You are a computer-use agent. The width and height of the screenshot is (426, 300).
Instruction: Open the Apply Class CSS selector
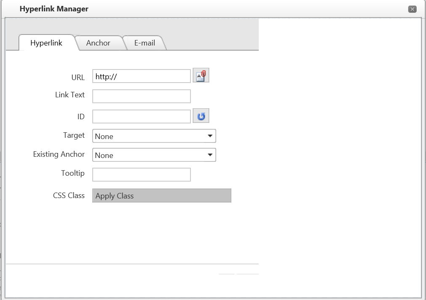(161, 196)
